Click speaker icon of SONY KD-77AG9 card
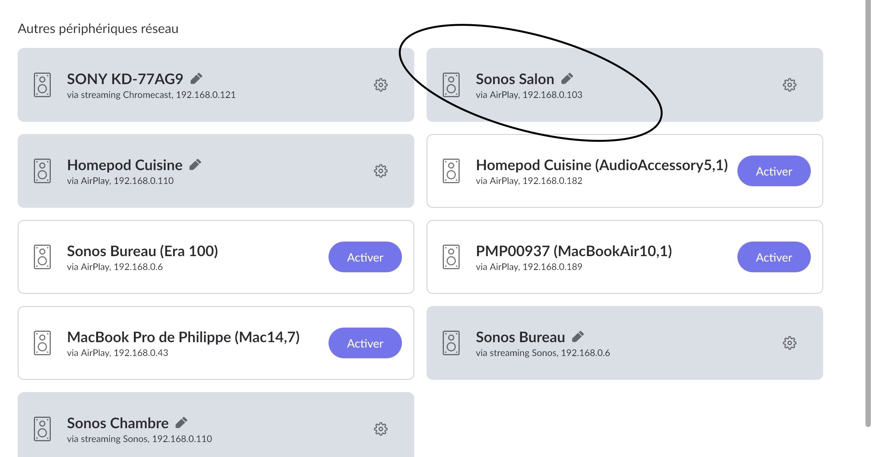 [x=42, y=85]
